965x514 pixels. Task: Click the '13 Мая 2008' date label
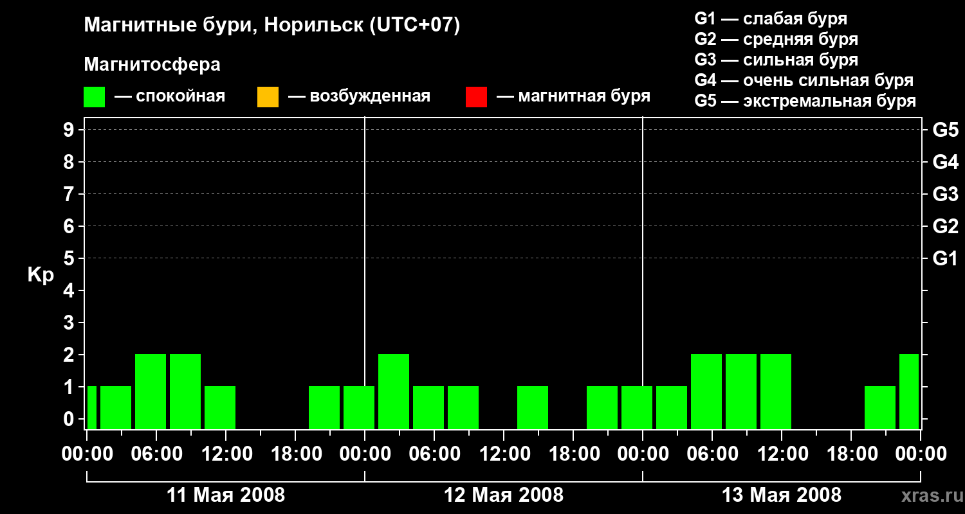pos(782,495)
